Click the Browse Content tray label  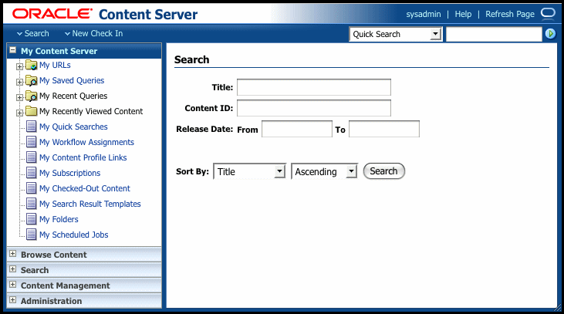pos(53,255)
